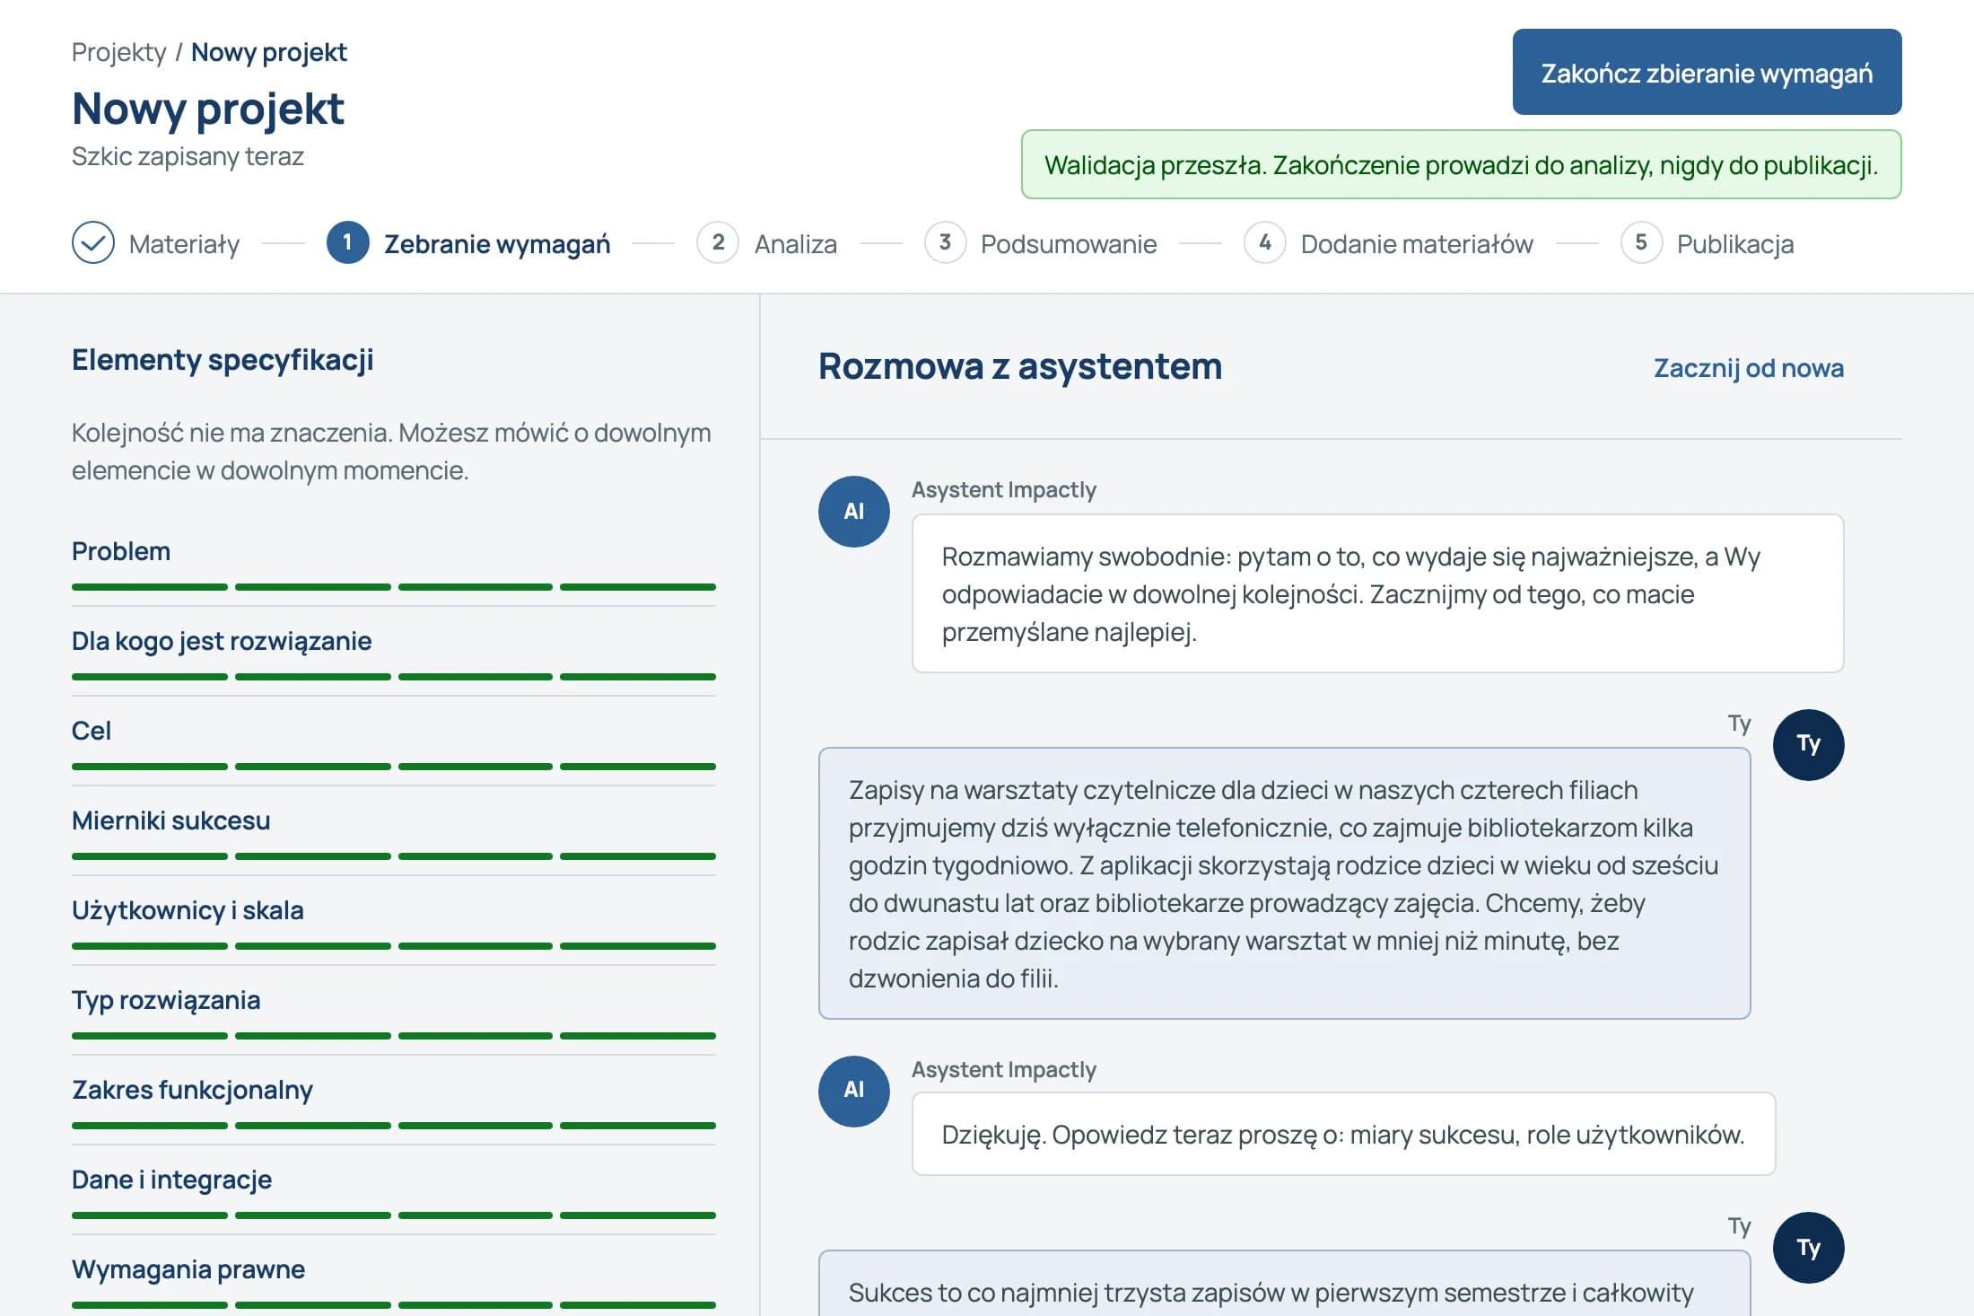Screen dimensions: 1974x1316
Task: Click the Zebranie wymagań step label
Action: click(497, 244)
